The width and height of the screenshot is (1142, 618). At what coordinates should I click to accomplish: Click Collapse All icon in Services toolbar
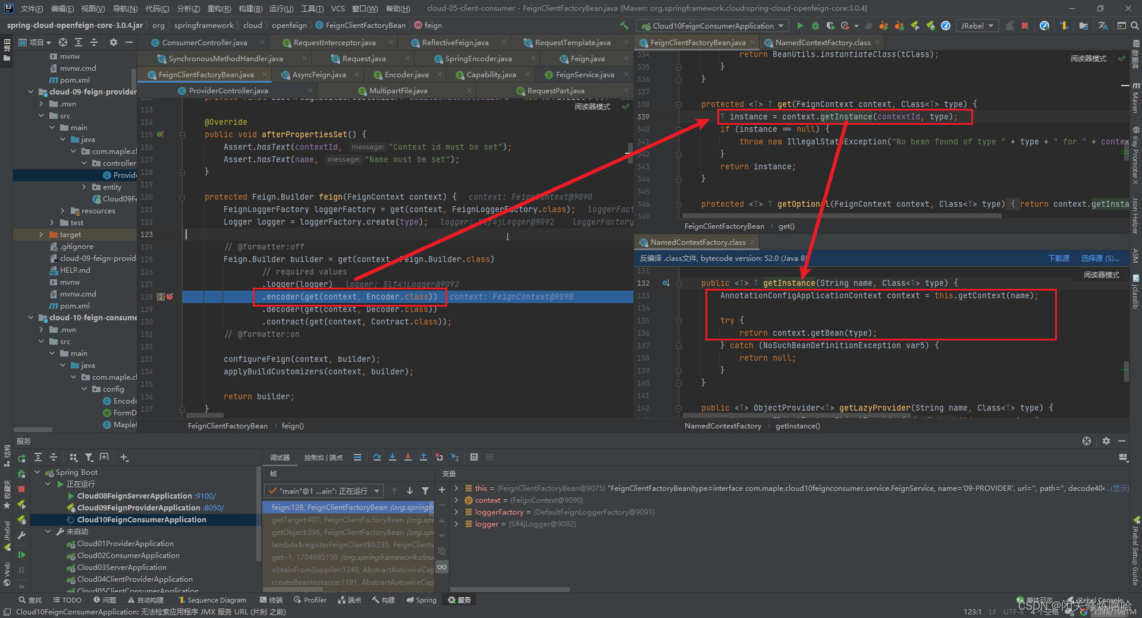point(54,457)
